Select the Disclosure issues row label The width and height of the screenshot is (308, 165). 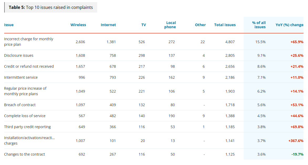pyautogui.click(x=19, y=55)
